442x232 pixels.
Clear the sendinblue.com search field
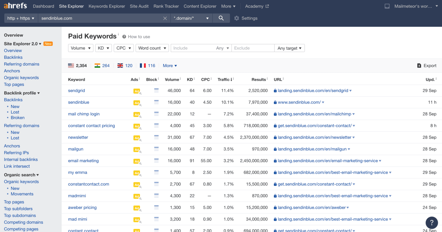165,18
